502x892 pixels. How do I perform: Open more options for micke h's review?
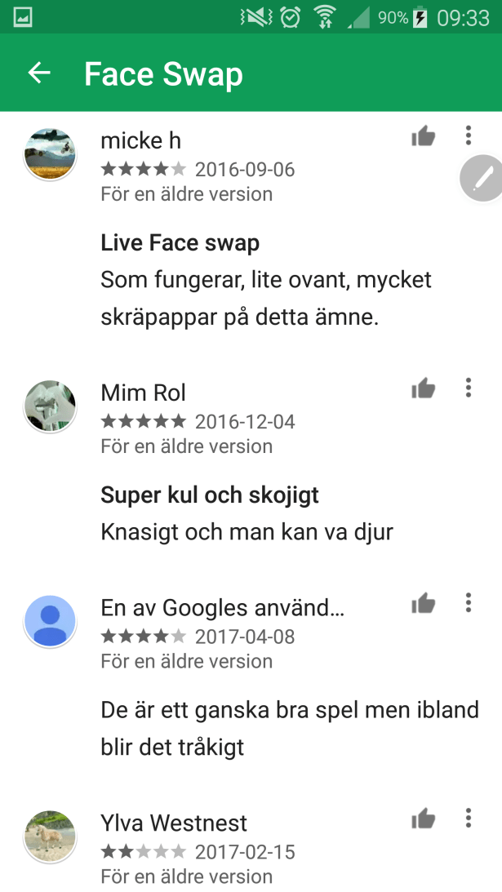click(469, 135)
